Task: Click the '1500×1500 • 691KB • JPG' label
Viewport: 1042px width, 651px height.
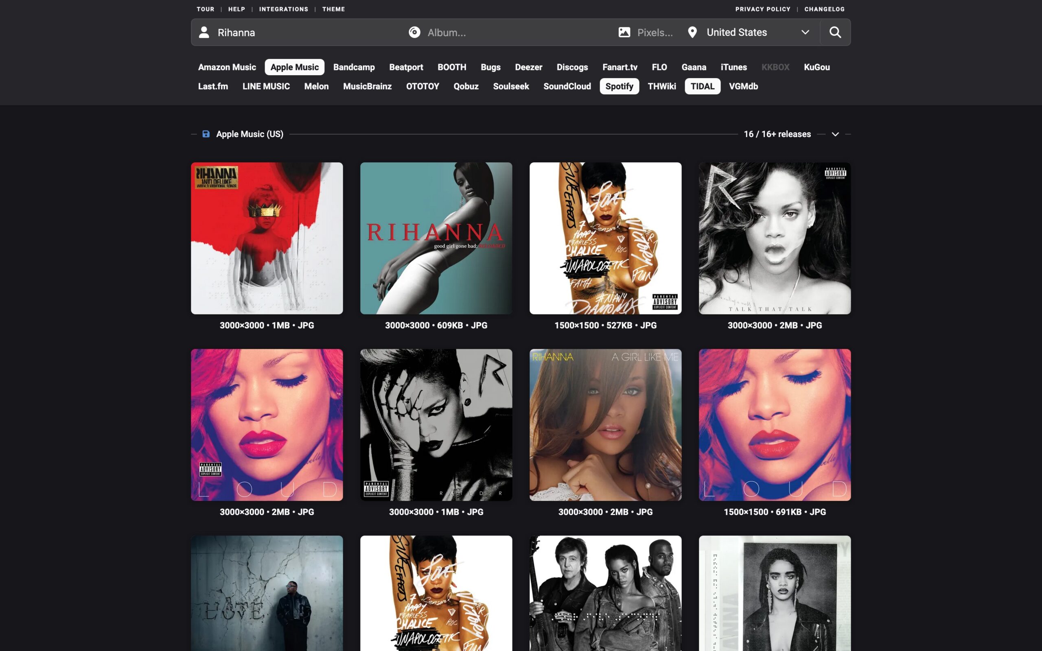Action: [775, 512]
